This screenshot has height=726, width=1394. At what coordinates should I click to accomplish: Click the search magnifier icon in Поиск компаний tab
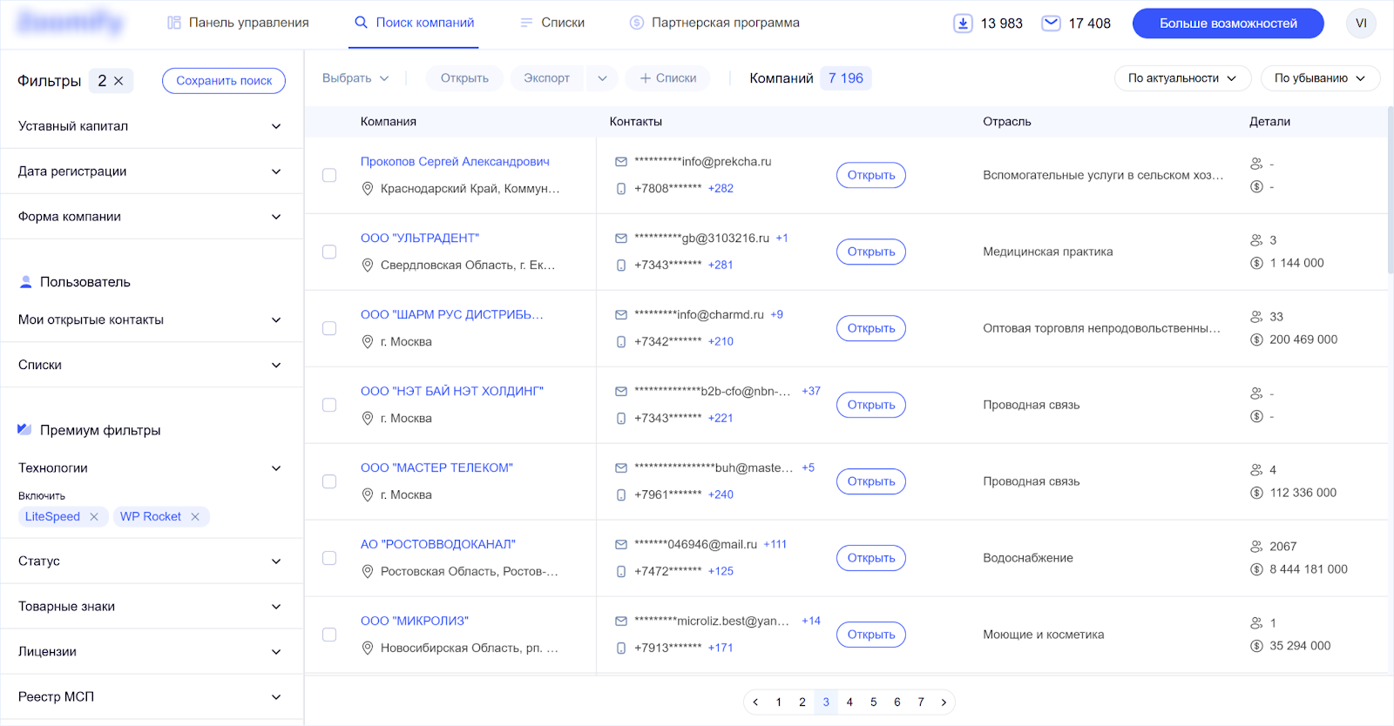click(x=361, y=23)
